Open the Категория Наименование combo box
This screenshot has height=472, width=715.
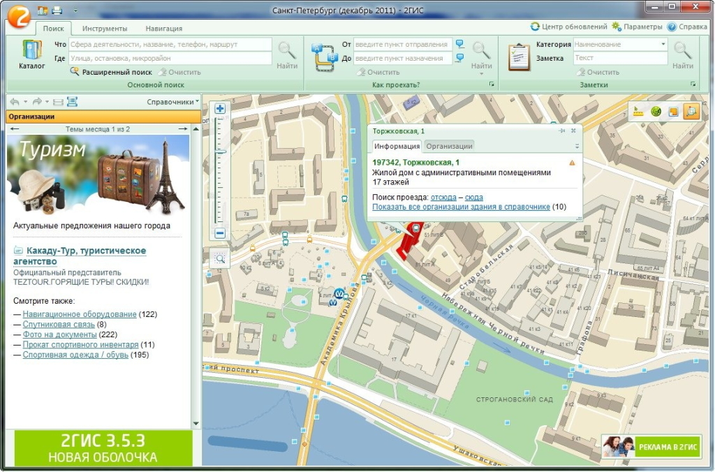(620, 44)
